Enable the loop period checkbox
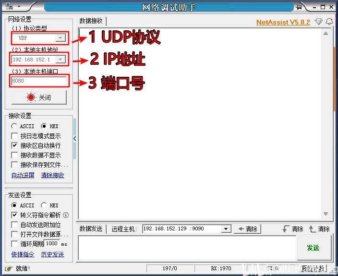The width and height of the screenshot is (338, 276). tap(14, 244)
